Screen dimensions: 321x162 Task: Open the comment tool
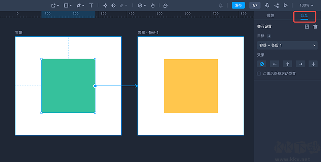[x=165, y=6]
